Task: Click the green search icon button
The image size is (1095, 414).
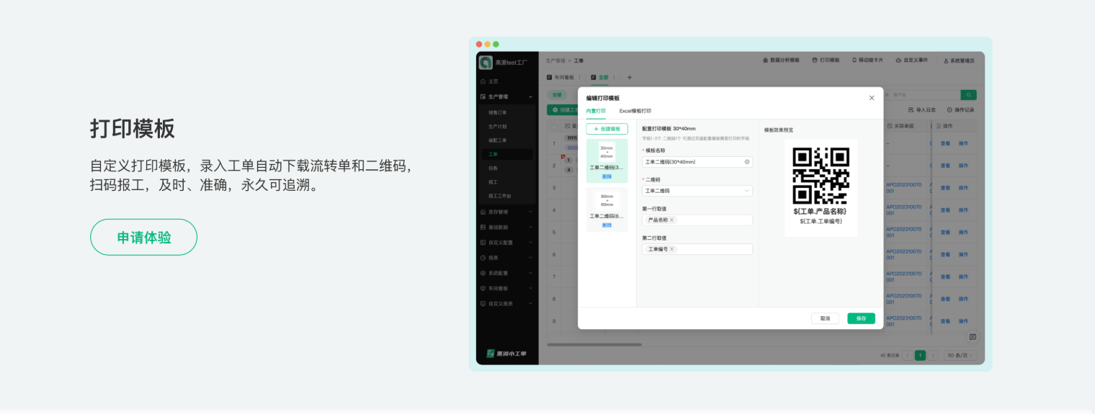Action: tap(969, 94)
